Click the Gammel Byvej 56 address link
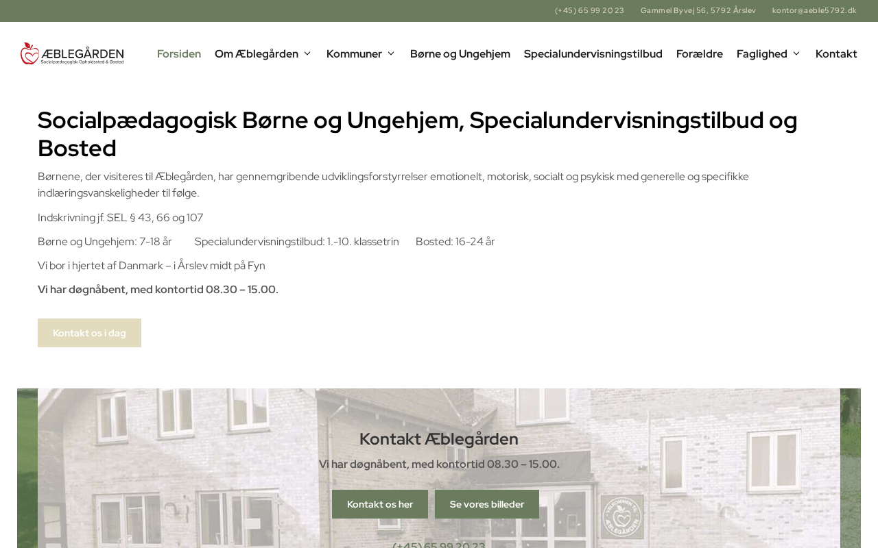This screenshot has height=548, width=878. 698,10
